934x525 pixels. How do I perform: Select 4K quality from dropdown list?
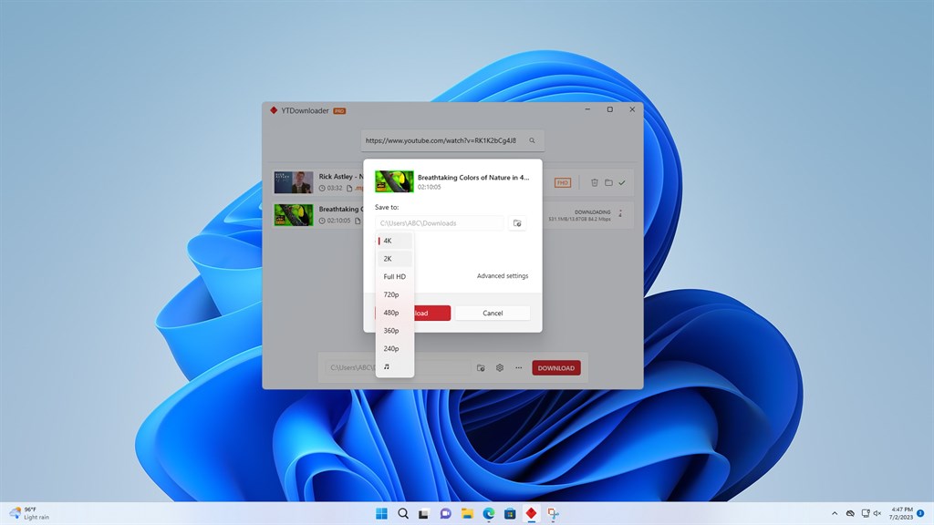coord(394,241)
